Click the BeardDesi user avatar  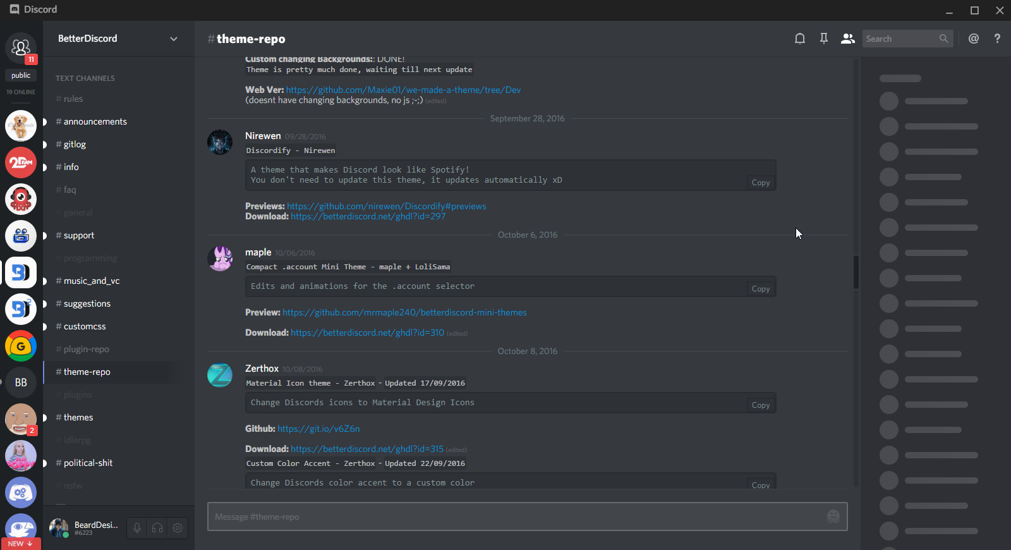pyautogui.click(x=59, y=528)
